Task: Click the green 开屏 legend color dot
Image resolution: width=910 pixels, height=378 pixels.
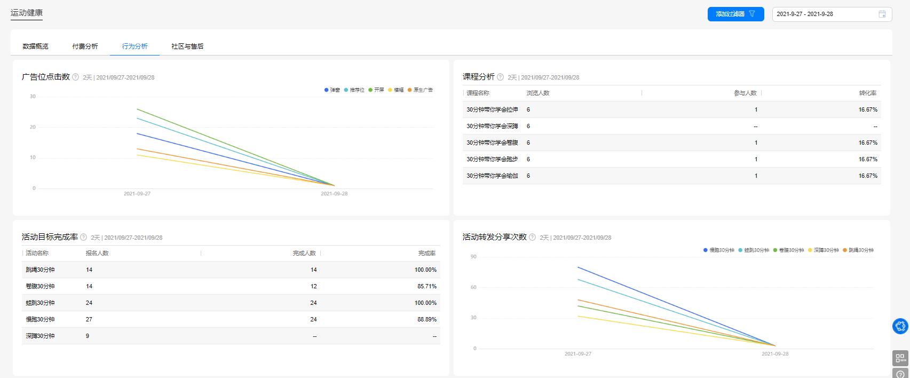Action: [370, 90]
